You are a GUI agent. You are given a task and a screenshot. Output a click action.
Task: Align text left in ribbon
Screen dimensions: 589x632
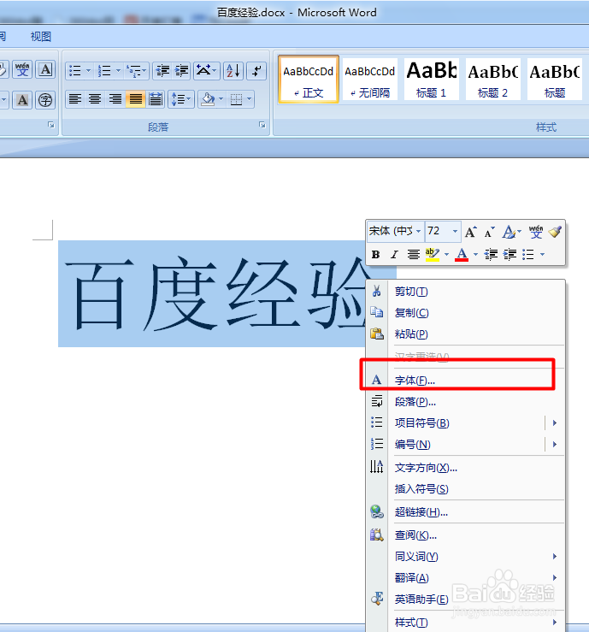(75, 98)
